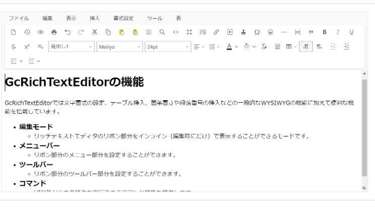Undo the last action
The height and width of the screenshot is (213, 375).
[68, 32]
